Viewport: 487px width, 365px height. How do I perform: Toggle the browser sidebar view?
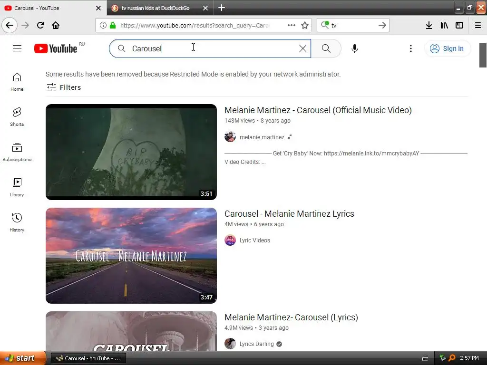pyautogui.click(x=459, y=25)
